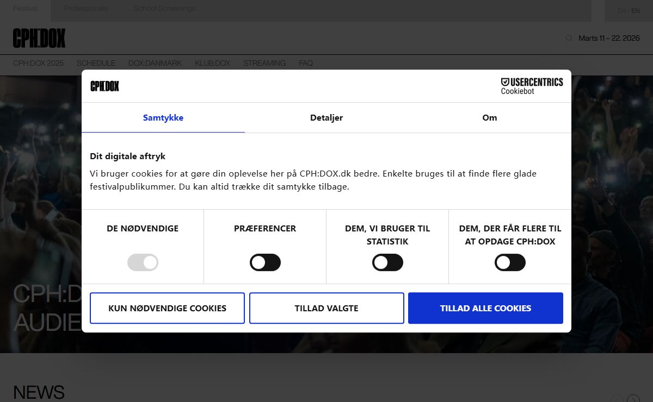Open the CPH:DOX 2025 menu item
This screenshot has height=402, width=653.
[x=38, y=63]
